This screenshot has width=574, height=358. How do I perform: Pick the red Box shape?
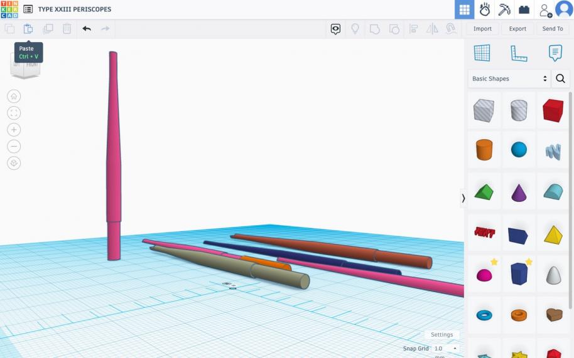pyautogui.click(x=553, y=111)
